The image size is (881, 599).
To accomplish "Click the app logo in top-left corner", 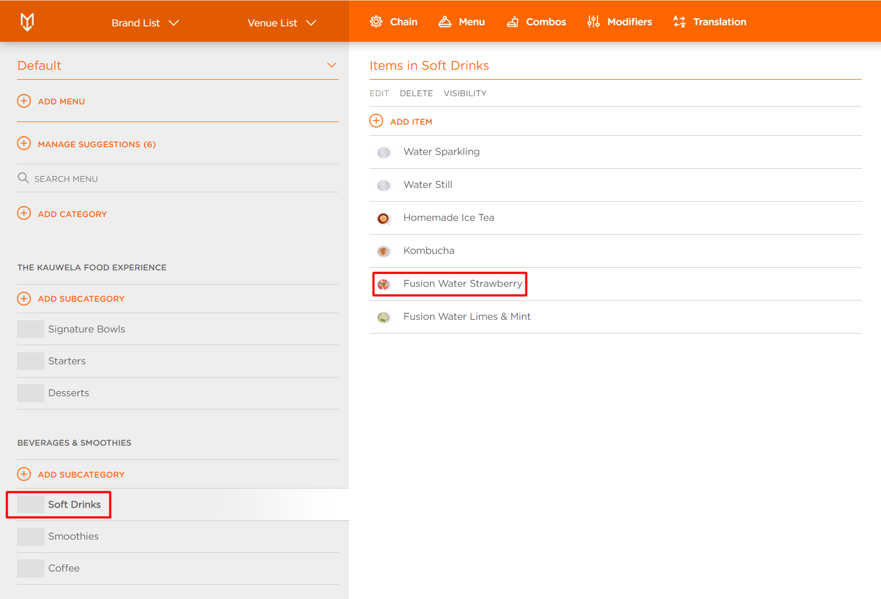I will click(x=27, y=22).
